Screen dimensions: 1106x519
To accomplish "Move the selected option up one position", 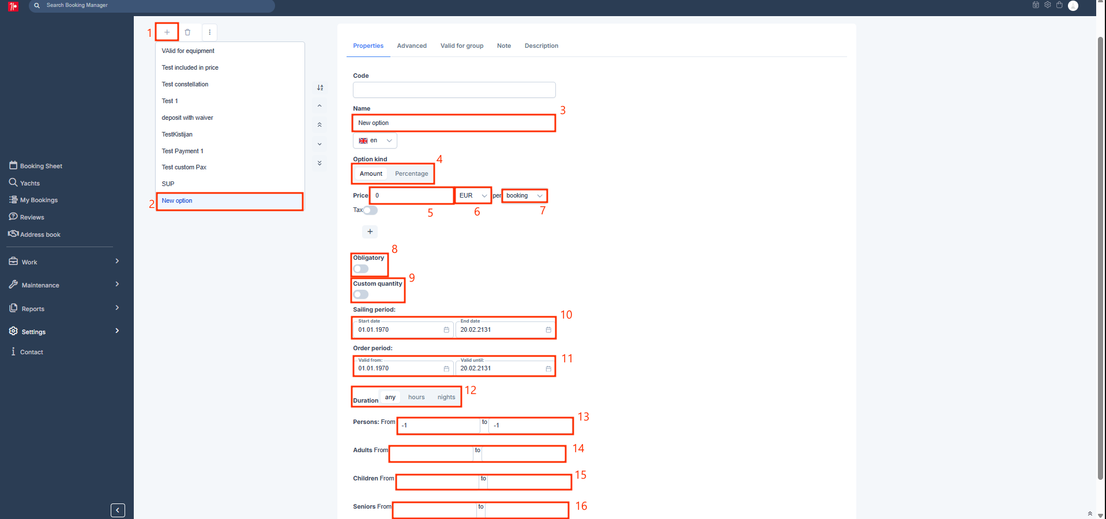I will pos(319,106).
